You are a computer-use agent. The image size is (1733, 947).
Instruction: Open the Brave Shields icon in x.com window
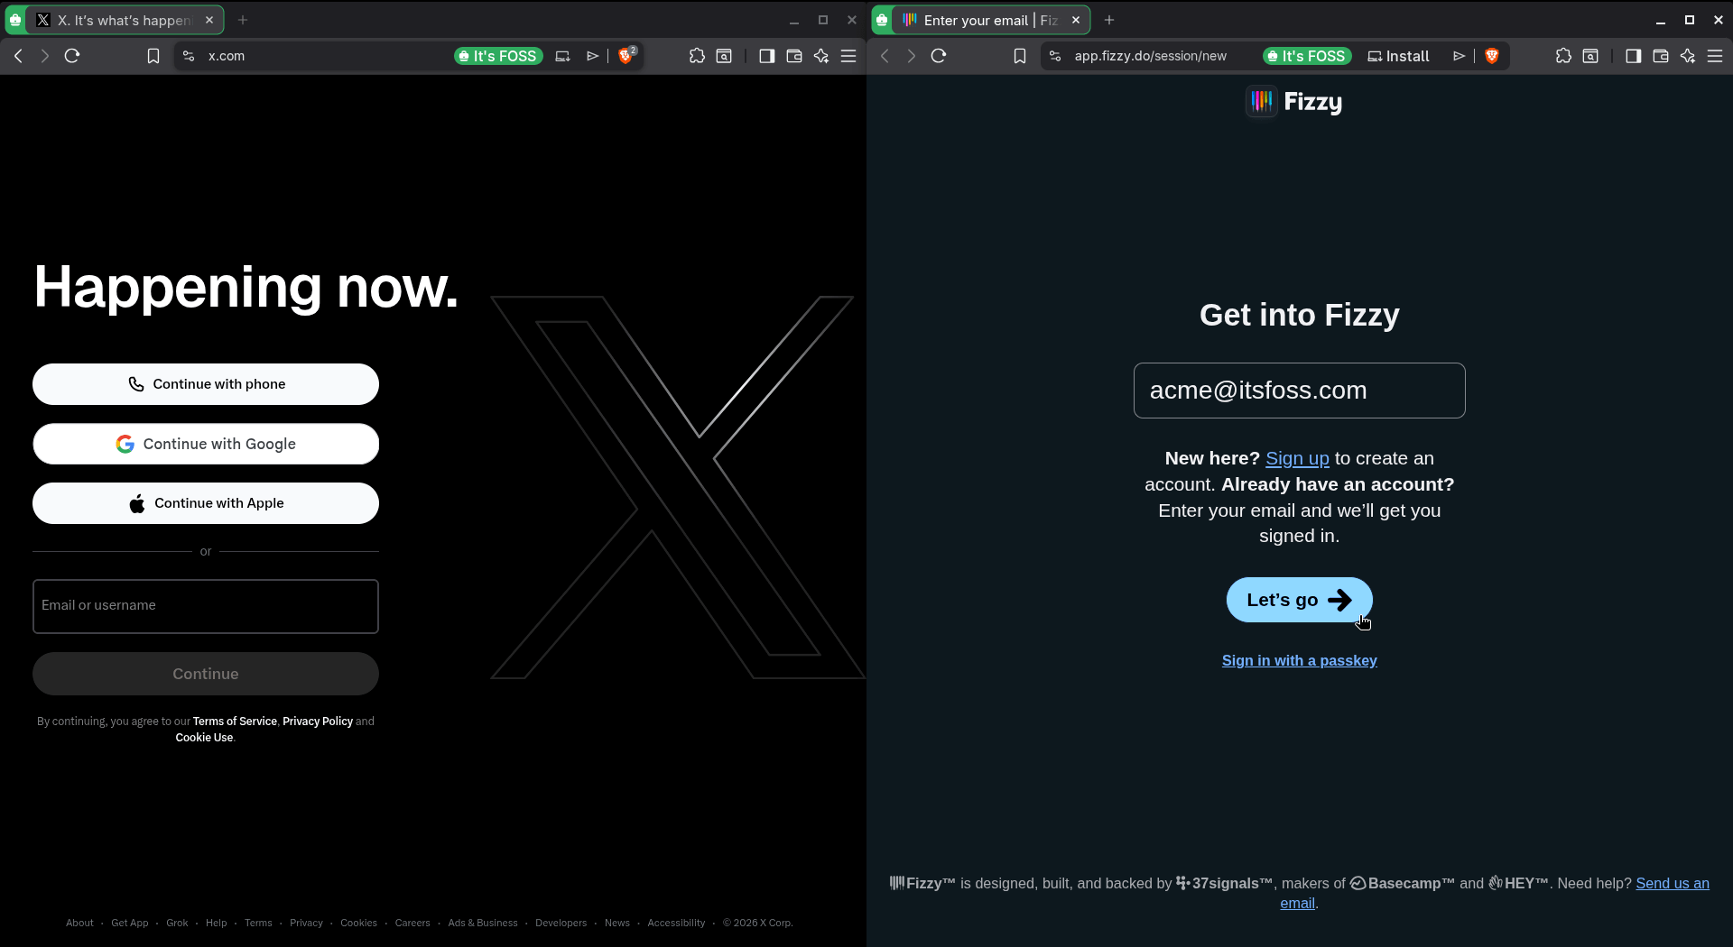pos(626,56)
